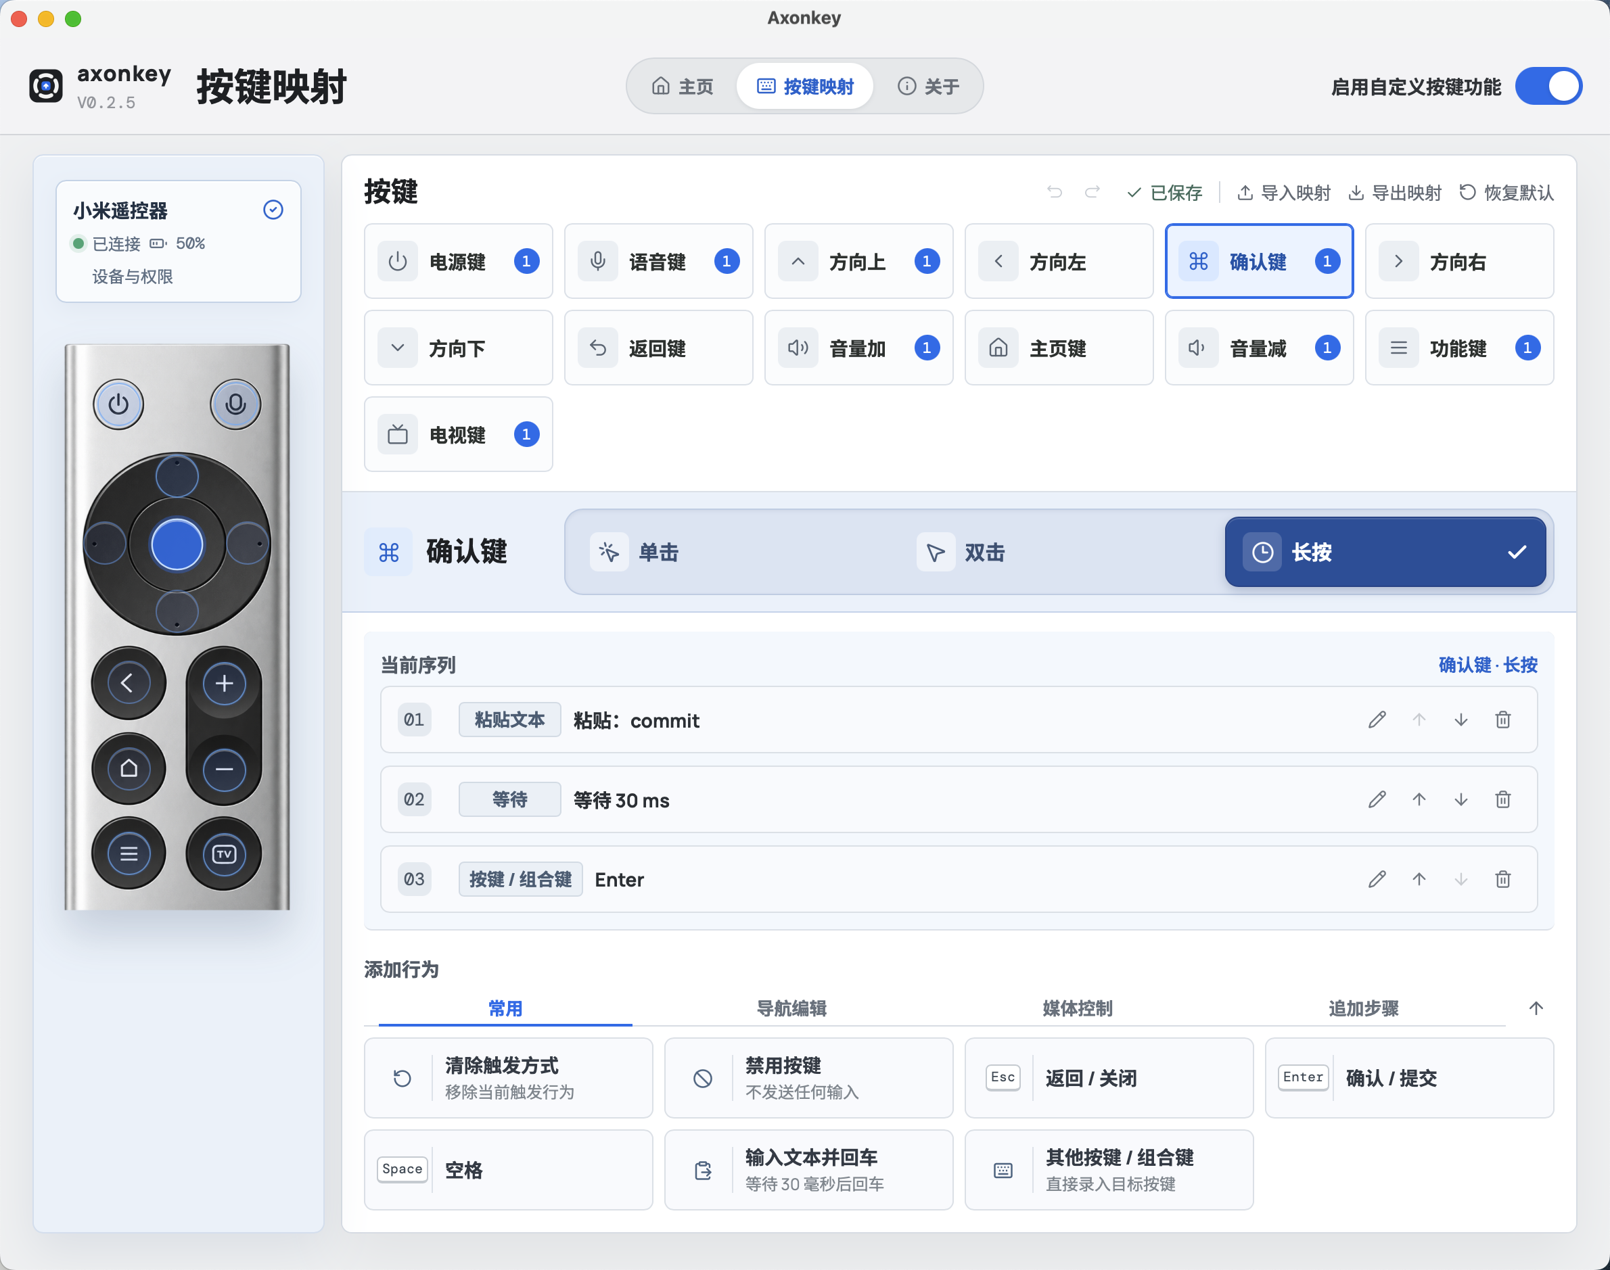Click the back arrow button on the remote
The image size is (1610, 1270).
(129, 682)
